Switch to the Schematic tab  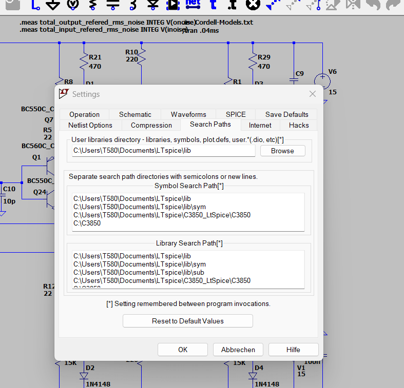tap(135, 114)
